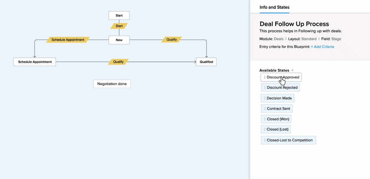
Task: Grab the drag handle of Contract Sent
Action: (264, 109)
